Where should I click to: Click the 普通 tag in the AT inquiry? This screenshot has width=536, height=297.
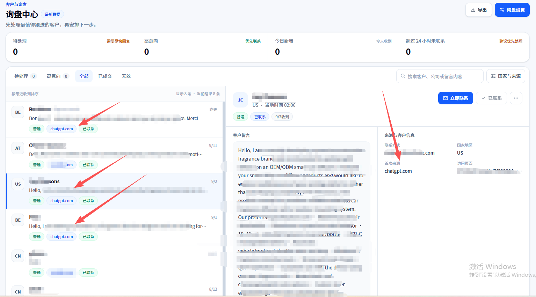37,165
